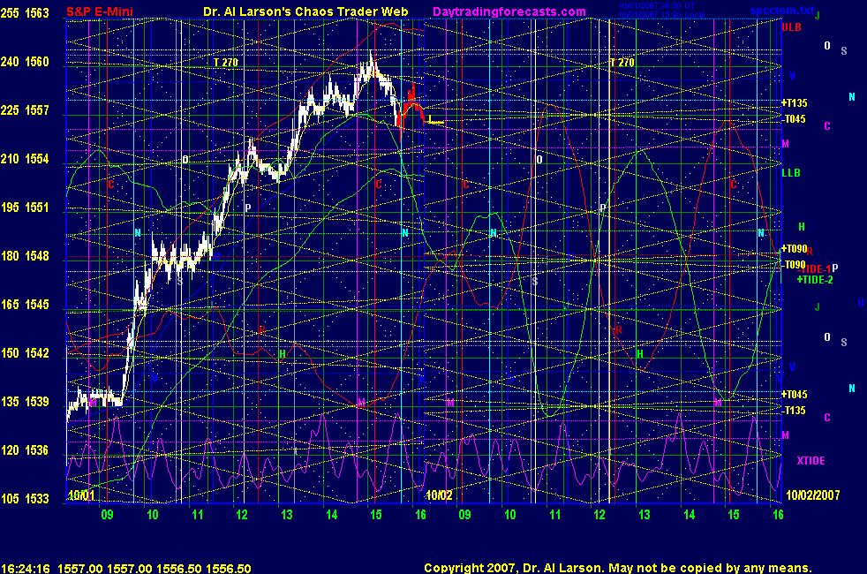
Task: Click the '+T090' line label
Action: (x=794, y=249)
